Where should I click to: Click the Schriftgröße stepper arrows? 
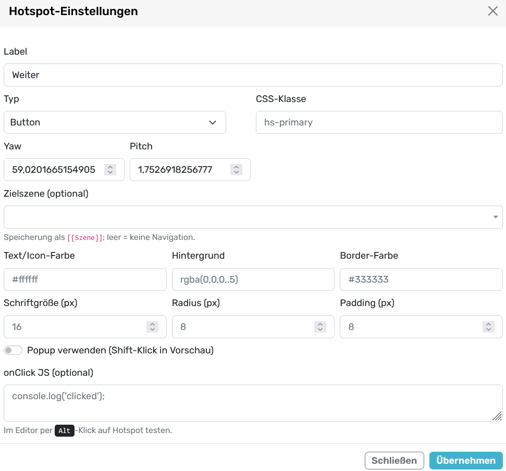click(152, 327)
